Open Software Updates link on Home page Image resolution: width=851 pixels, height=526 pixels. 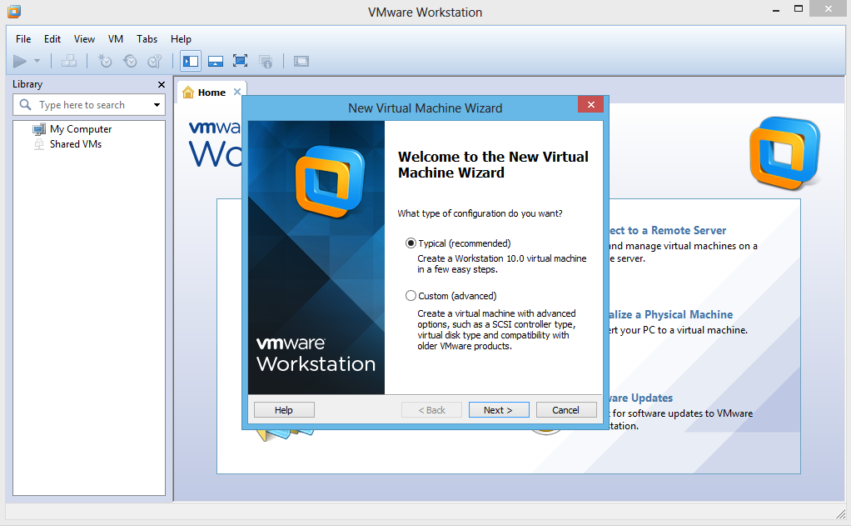click(641, 398)
